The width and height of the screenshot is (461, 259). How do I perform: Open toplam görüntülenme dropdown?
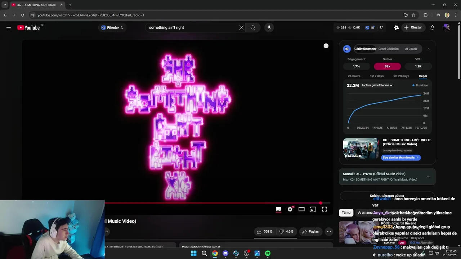pos(377,85)
